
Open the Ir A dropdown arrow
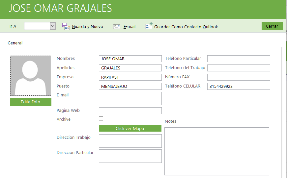click(53, 26)
